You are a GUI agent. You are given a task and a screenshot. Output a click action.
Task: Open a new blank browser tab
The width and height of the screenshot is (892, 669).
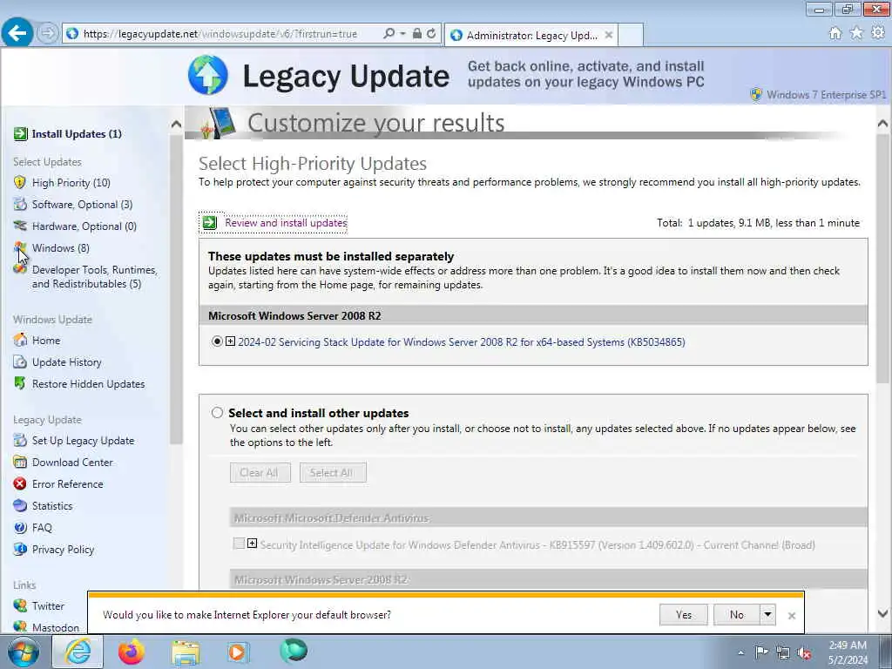tap(631, 35)
